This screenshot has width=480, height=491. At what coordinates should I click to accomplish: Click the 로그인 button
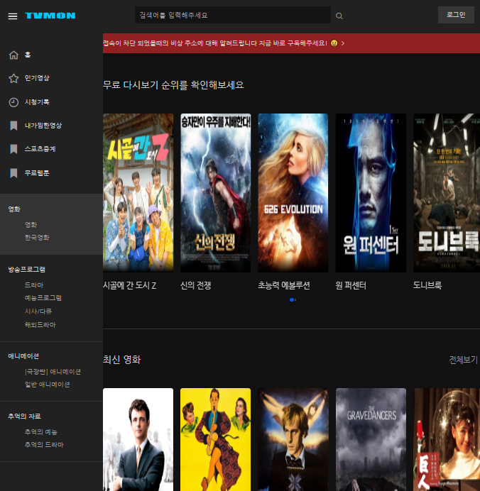[456, 15]
